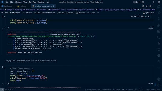
Task: Customize layout icon in title bar
Action: [143, 2]
